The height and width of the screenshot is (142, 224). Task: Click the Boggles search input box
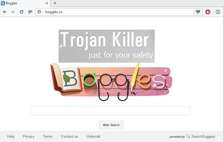[111, 111]
